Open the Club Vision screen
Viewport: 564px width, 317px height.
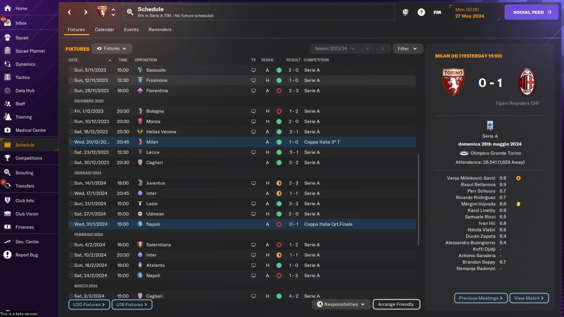coord(27,214)
